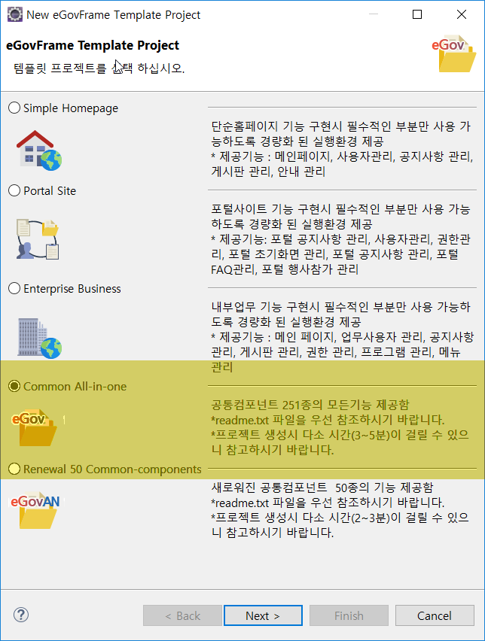485x641 pixels.
Task: Go to the next wizard page
Action: click(x=263, y=615)
